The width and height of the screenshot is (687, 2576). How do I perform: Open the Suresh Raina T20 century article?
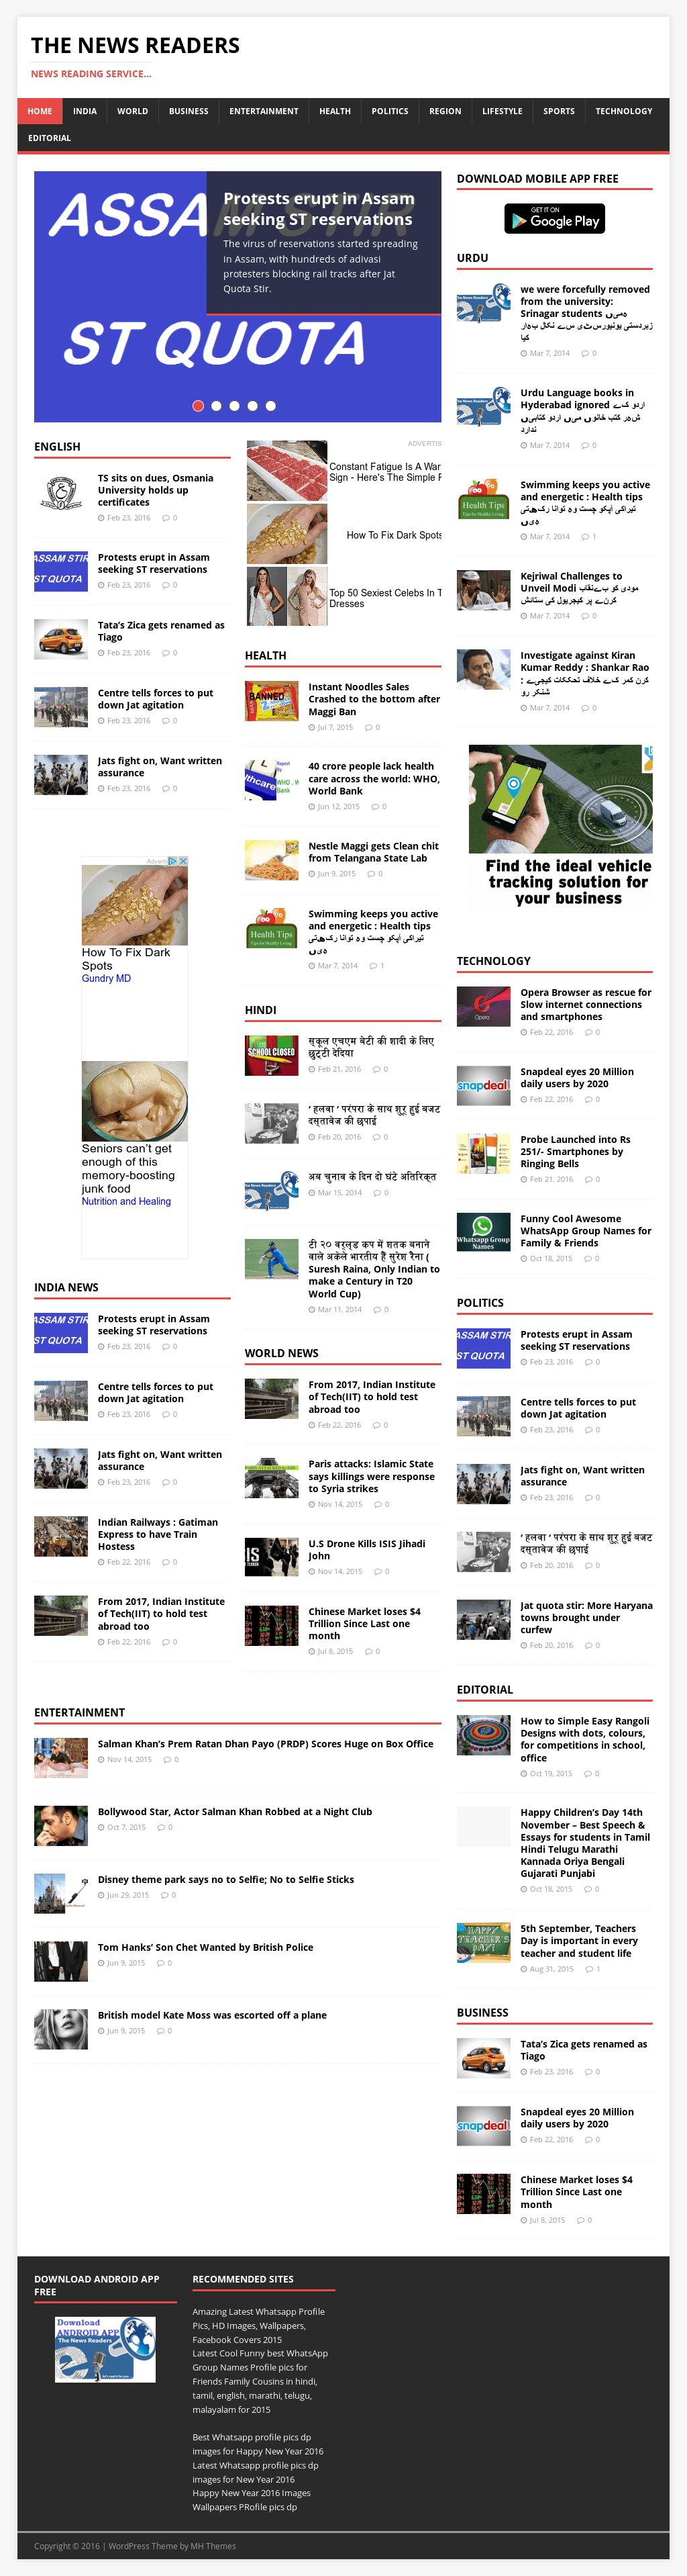coord(374,1269)
